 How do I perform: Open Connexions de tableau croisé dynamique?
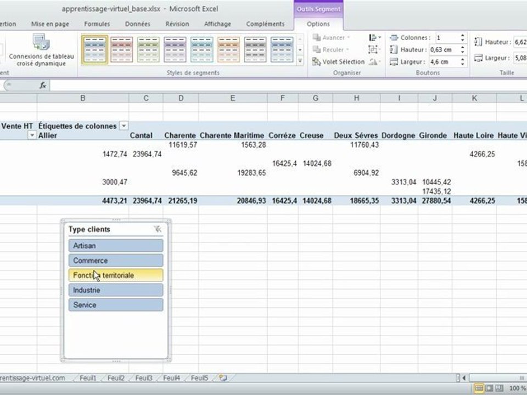pyautogui.click(x=41, y=50)
